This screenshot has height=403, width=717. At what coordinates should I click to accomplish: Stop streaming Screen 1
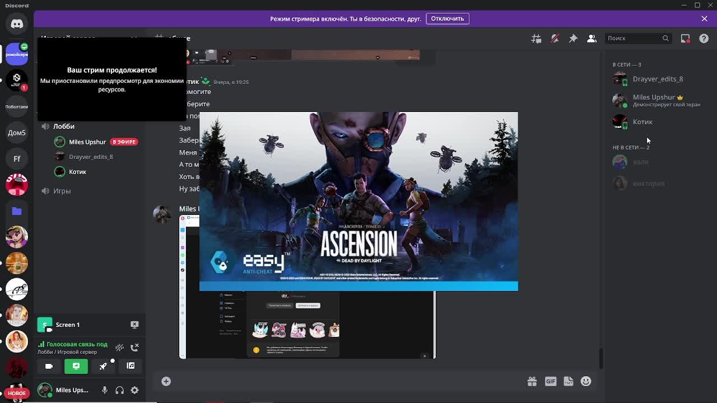[x=134, y=325]
